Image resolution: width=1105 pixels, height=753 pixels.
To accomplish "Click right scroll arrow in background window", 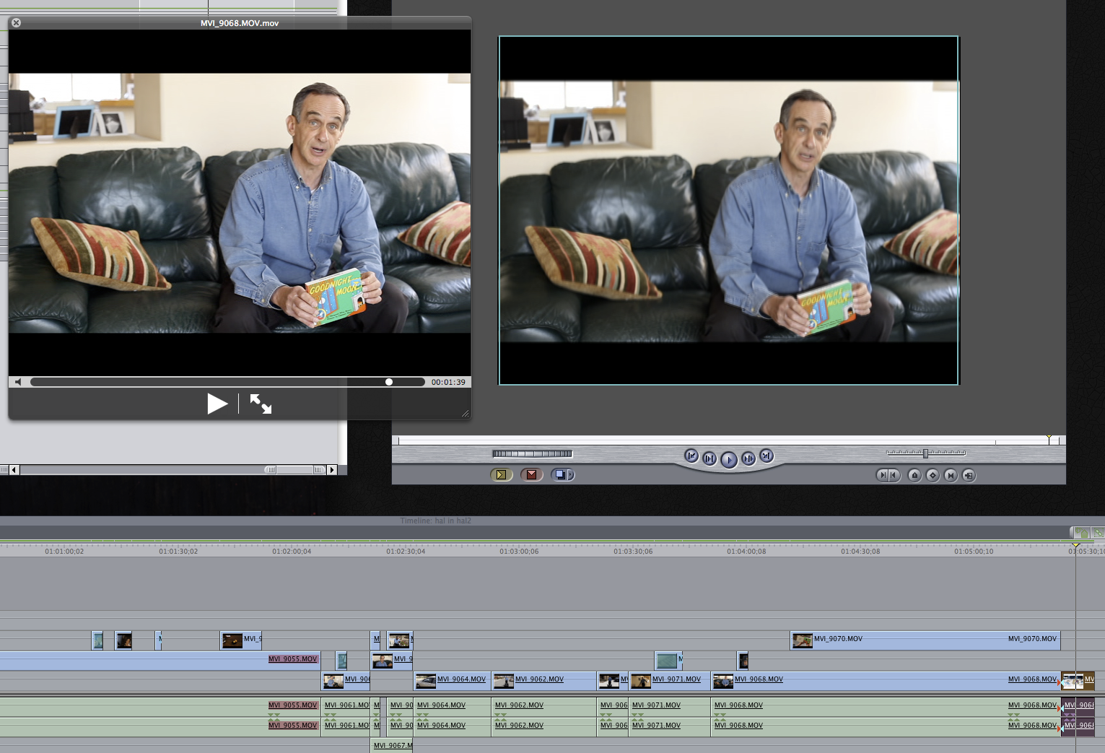I will pos(332,470).
